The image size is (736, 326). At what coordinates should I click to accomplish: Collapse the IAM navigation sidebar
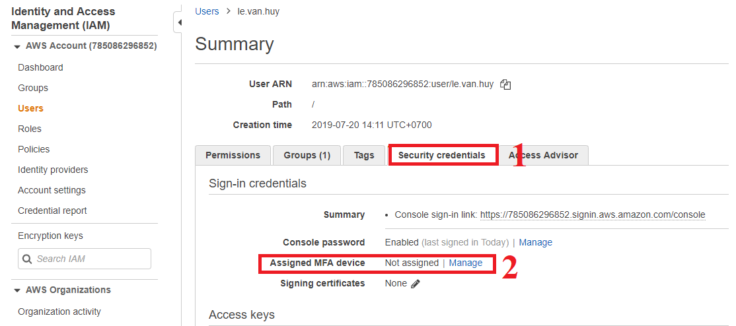click(x=178, y=22)
